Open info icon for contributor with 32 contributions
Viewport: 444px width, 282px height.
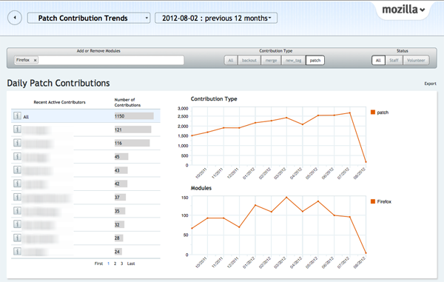[17, 224]
